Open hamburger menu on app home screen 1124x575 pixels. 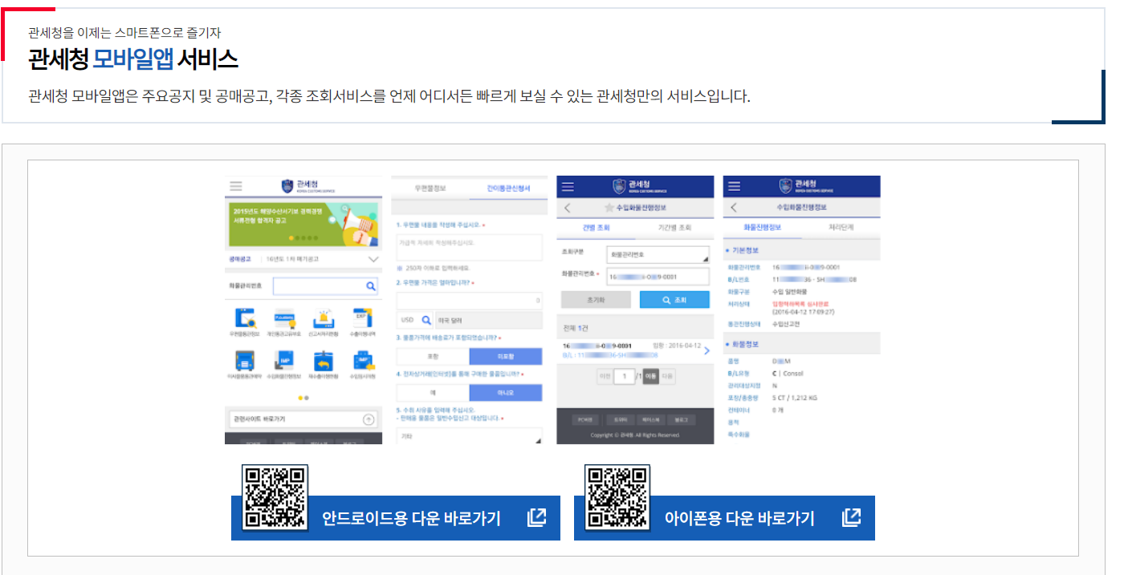click(236, 186)
